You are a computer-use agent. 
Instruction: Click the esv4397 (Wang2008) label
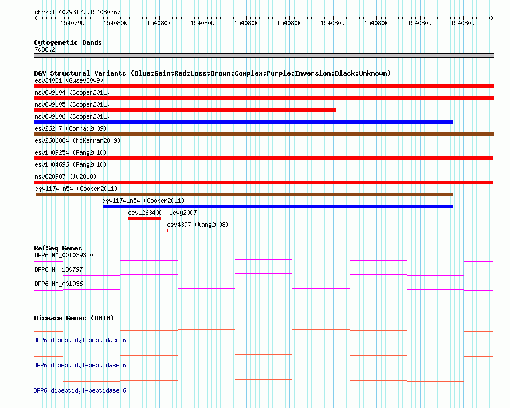click(x=198, y=225)
